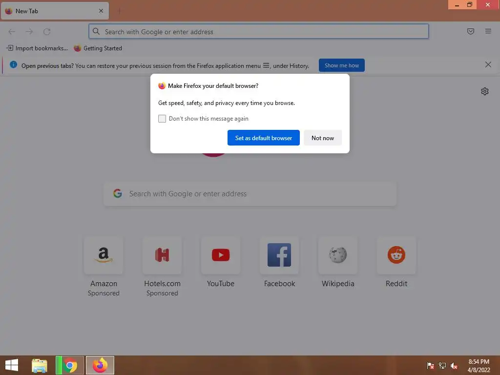Click the info icon in notification bar
This screenshot has height=375, width=500.
(13, 65)
